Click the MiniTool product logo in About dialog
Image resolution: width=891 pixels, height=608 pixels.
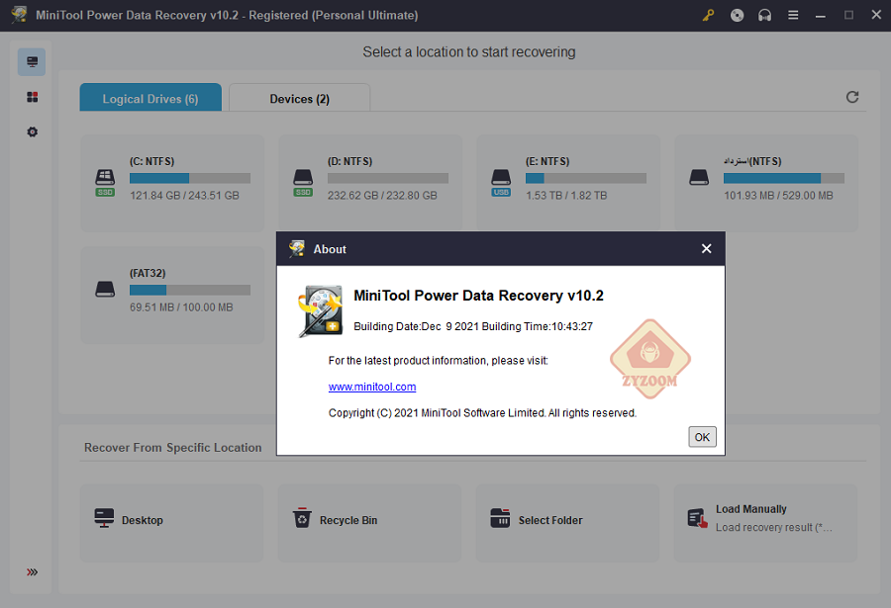click(x=321, y=311)
